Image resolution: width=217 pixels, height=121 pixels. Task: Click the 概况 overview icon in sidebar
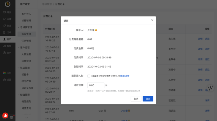[x=4, y=12]
